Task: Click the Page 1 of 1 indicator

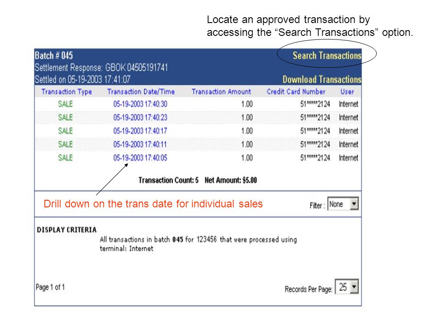Action: tap(50, 287)
